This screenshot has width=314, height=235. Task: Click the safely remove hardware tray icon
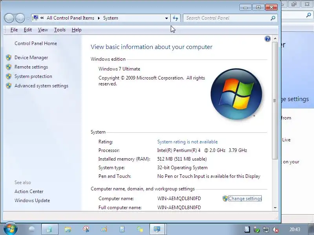257,230
